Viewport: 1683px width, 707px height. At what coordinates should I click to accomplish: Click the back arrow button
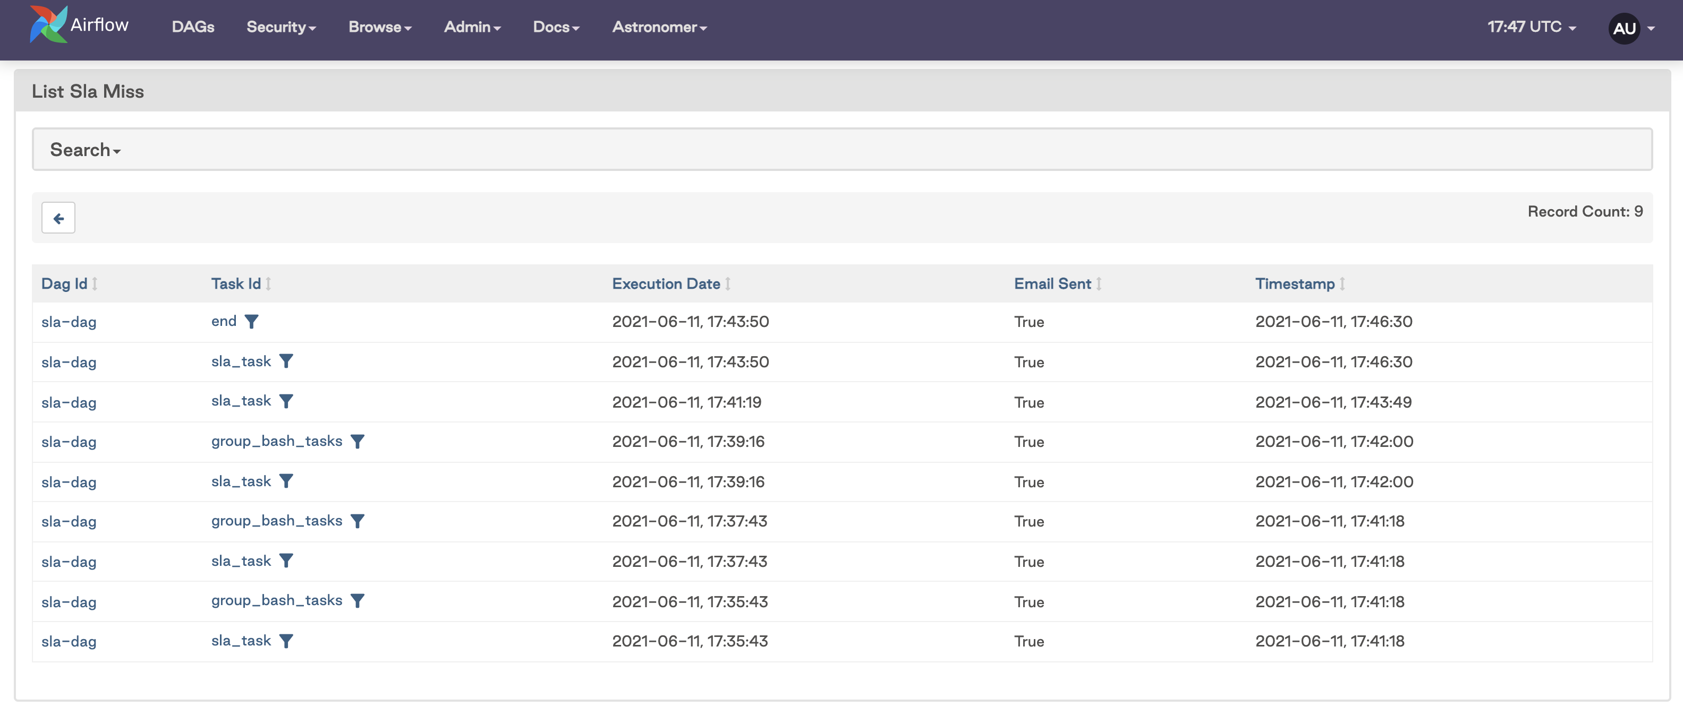tap(58, 218)
